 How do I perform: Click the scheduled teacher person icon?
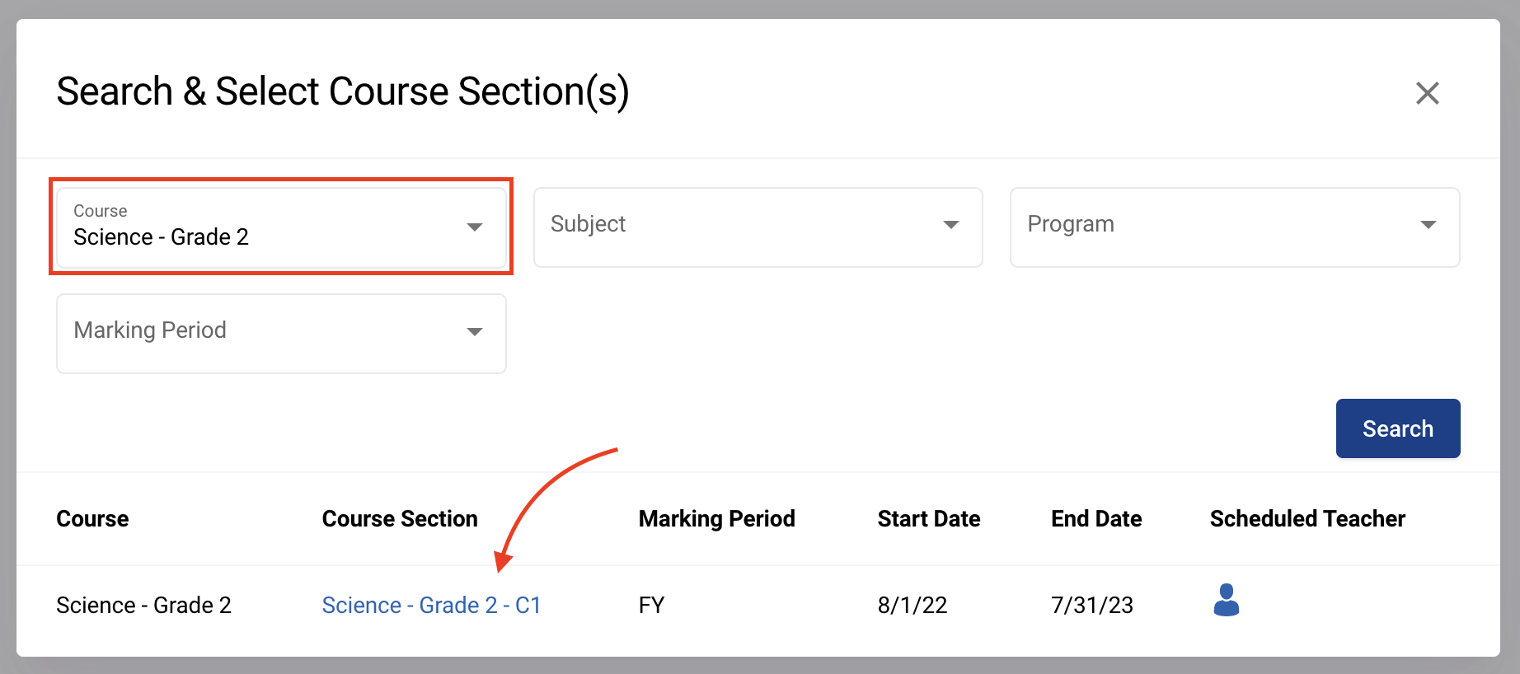coord(1226,600)
